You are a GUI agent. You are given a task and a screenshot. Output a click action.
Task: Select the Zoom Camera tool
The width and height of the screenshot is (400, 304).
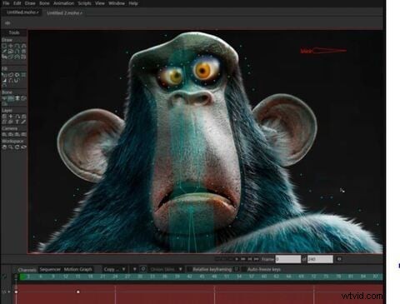(x=11, y=134)
